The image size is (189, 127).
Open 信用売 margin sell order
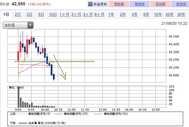tap(181, 4)
